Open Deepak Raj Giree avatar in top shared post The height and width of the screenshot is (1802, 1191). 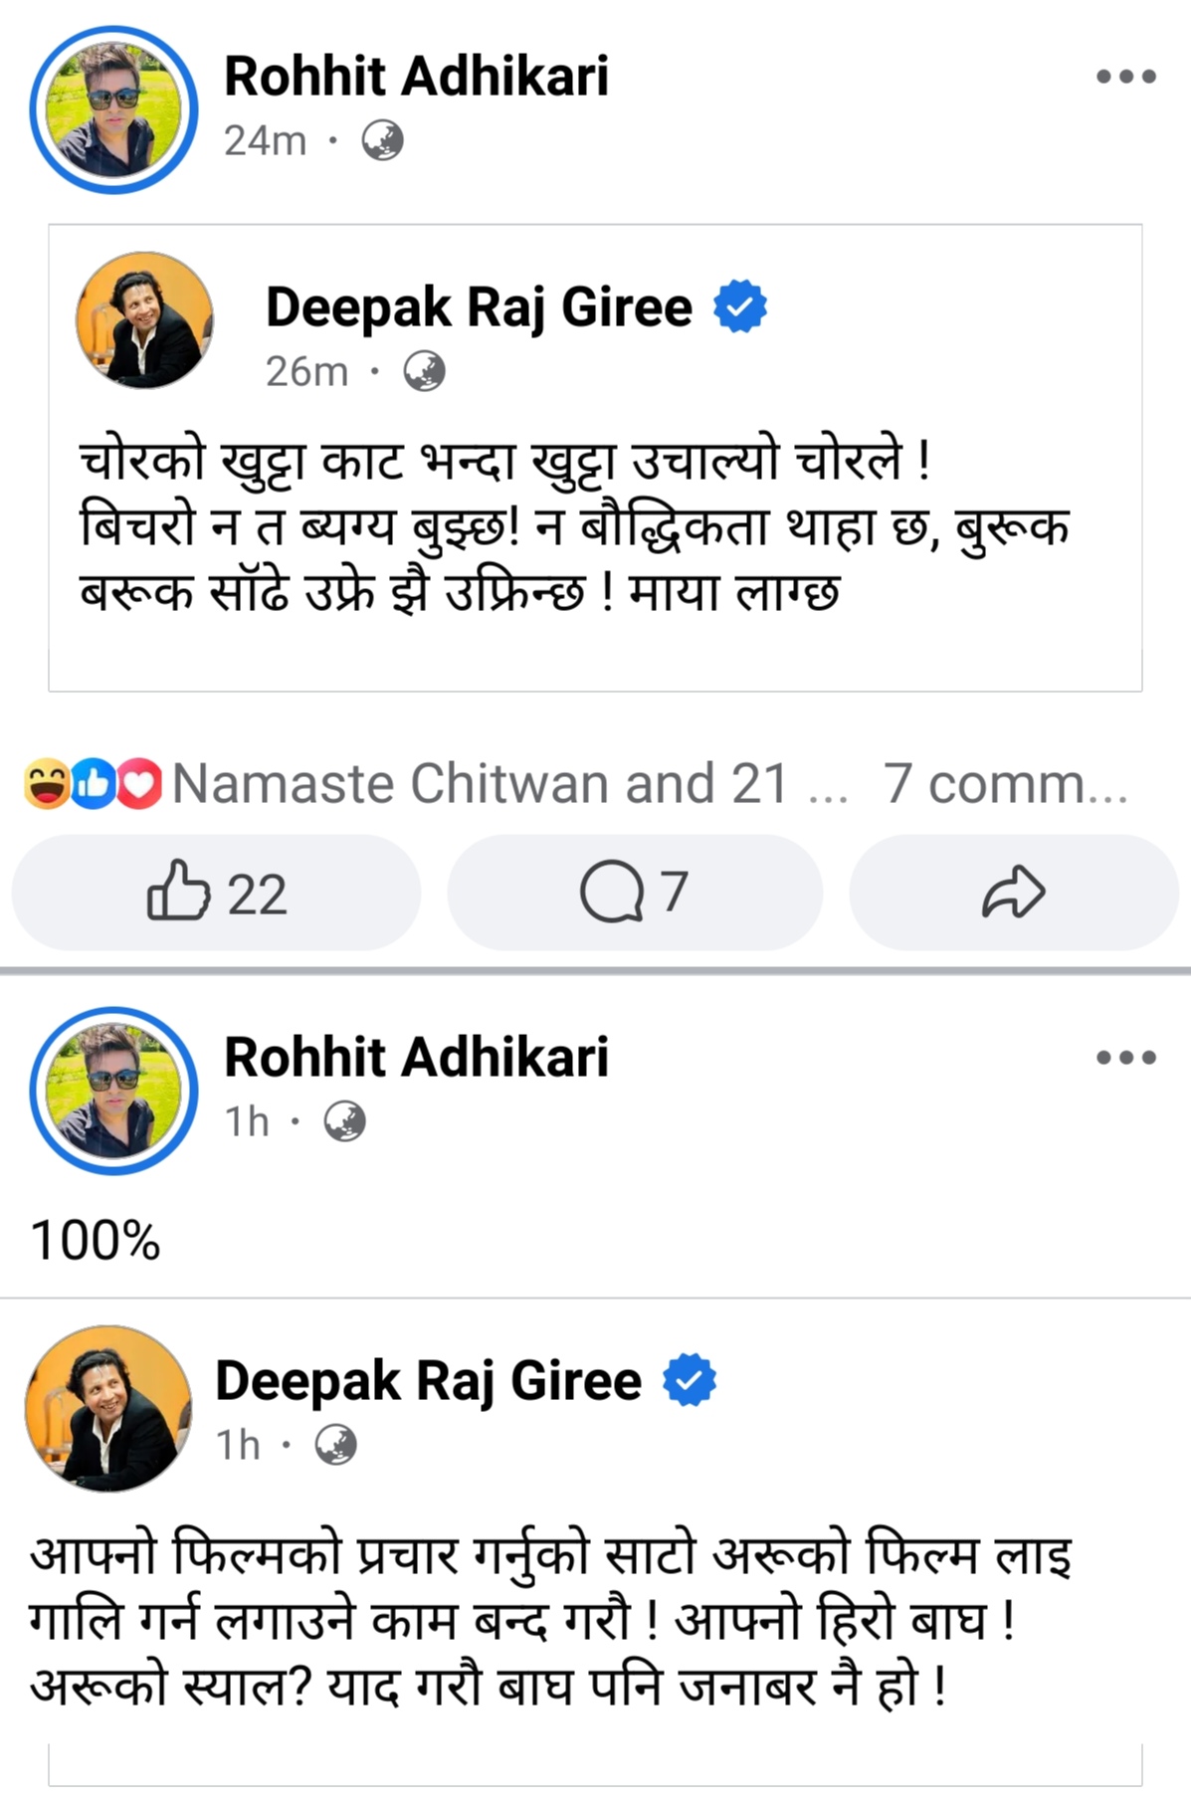point(144,320)
